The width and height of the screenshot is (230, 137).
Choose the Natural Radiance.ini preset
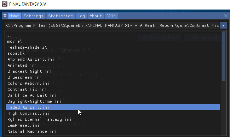click(113, 131)
